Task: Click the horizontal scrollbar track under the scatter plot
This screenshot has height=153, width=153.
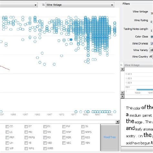Action: pyautogui.click(x=58, y=122)
